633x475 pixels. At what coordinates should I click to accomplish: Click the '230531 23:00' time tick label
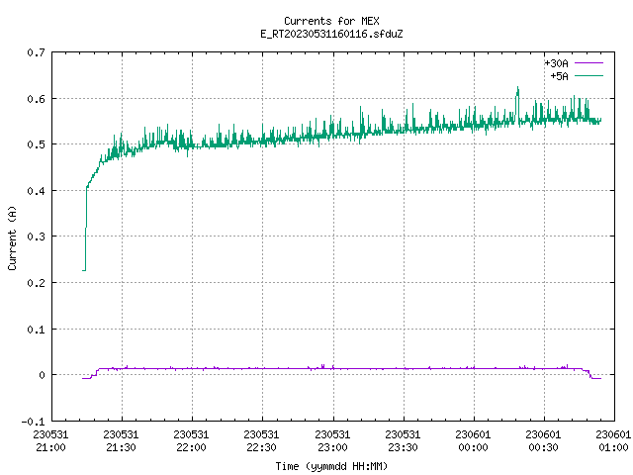click(332, 440)
